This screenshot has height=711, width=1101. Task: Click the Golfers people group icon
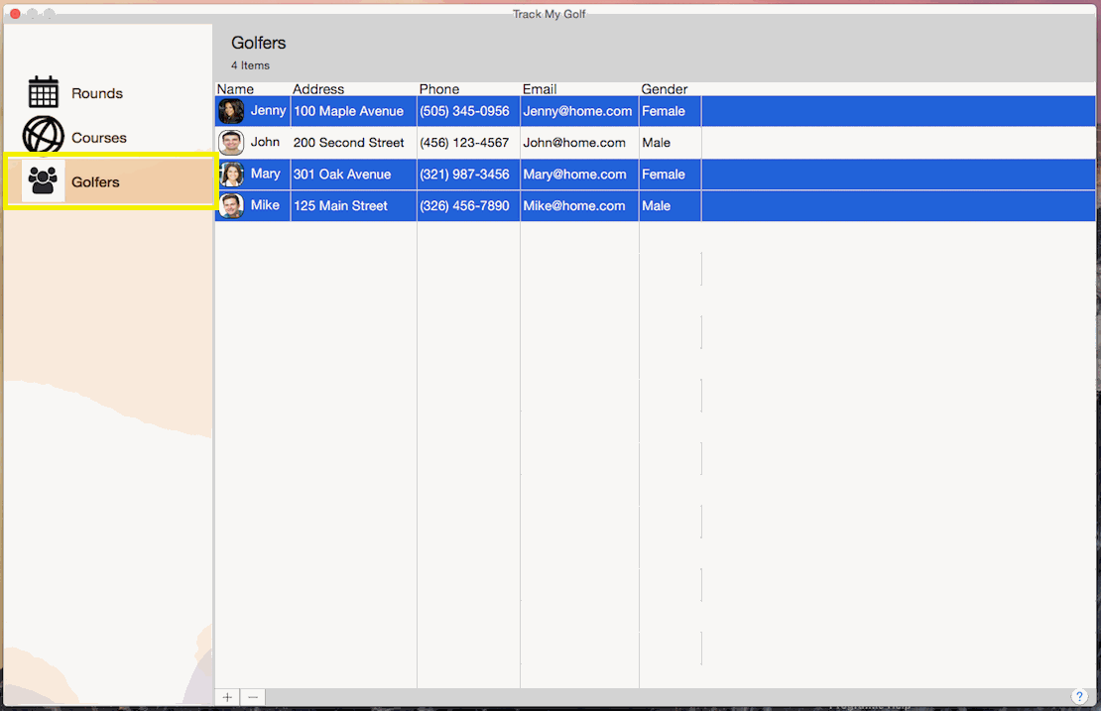click(x=44, y=180)
